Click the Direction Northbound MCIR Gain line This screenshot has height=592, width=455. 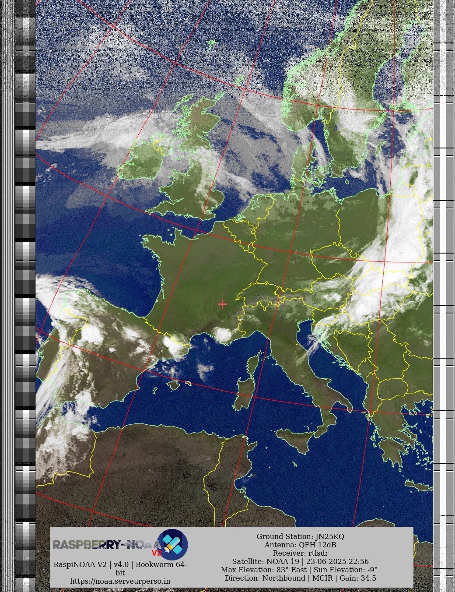300,578
